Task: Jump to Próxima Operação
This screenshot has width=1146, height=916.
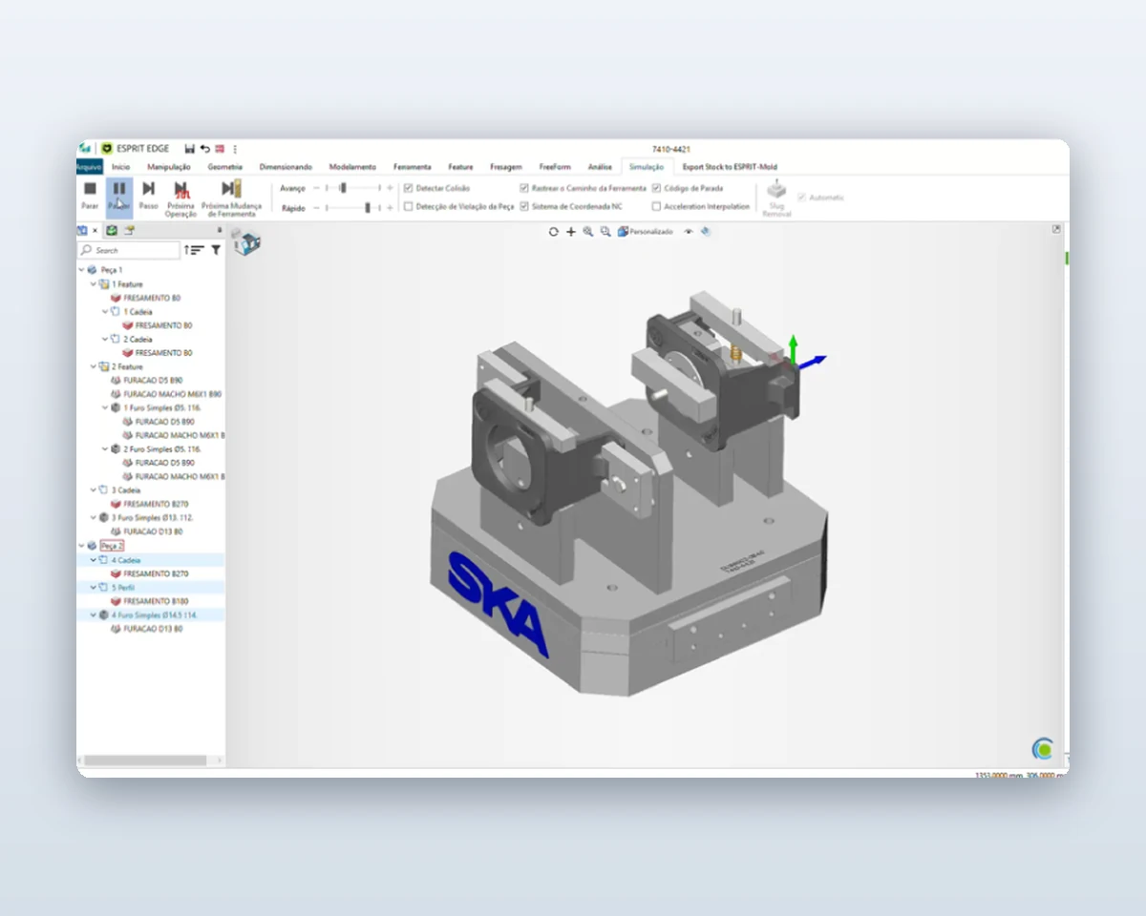Action: (x=181, y=199)
